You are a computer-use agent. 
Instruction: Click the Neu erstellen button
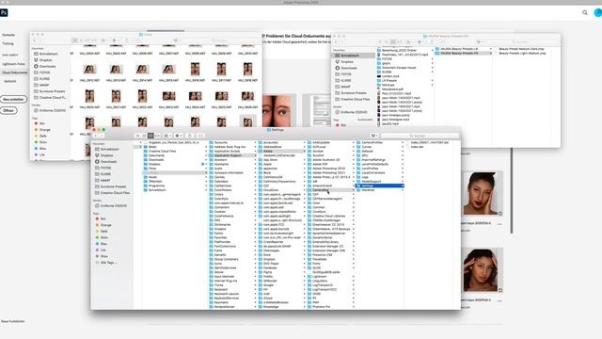13,99
